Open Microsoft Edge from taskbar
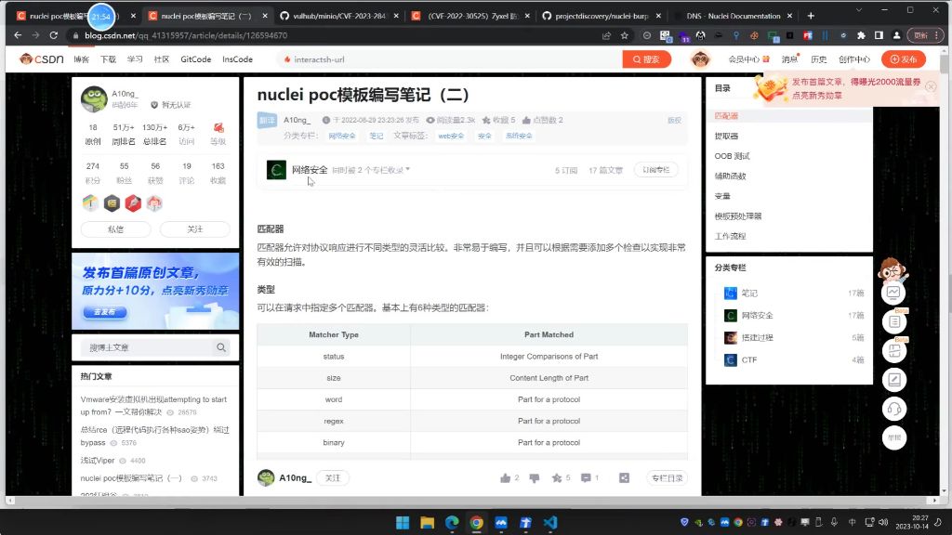 click(x=452, y=522)
